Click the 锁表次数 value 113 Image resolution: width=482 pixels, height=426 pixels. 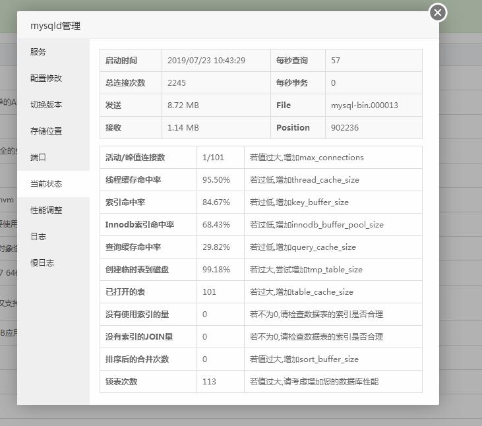point(210,382)
